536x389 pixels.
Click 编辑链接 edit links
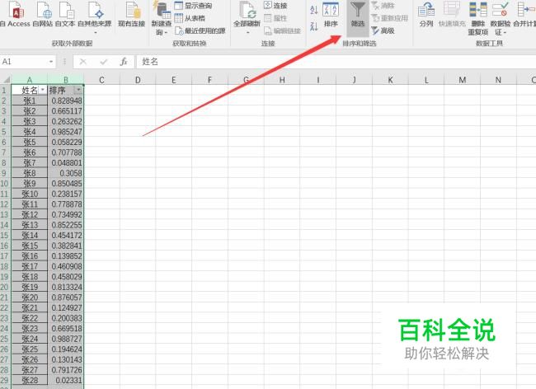[x=282, y=30]
